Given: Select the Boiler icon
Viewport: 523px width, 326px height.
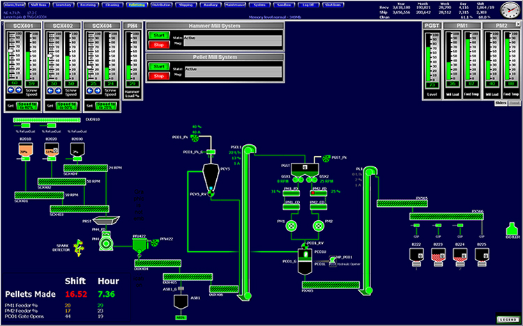Looking at the screenshot, I should [512, 229].
